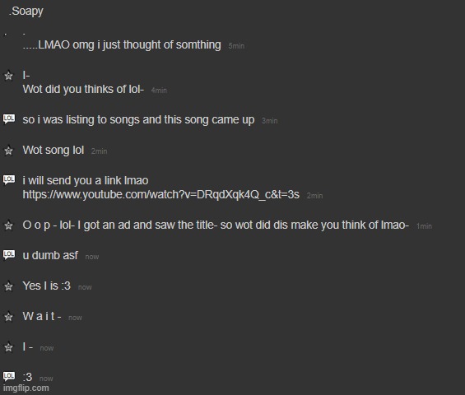Open the .Soapy username at top
The height and width of the screenshot is (395, 465).
(x=26, y=12)
